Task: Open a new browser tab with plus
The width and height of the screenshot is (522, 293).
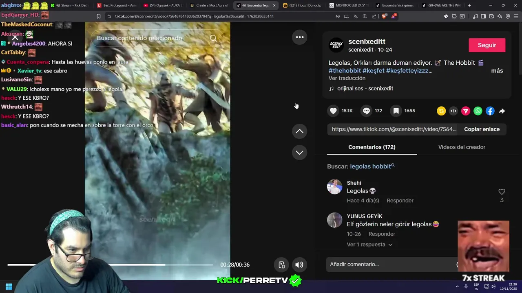Action: pyautogui.click(x=469, y=5)
